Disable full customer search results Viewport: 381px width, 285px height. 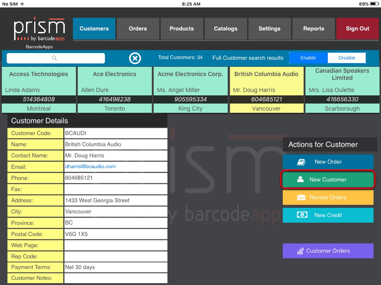[347, 58]
